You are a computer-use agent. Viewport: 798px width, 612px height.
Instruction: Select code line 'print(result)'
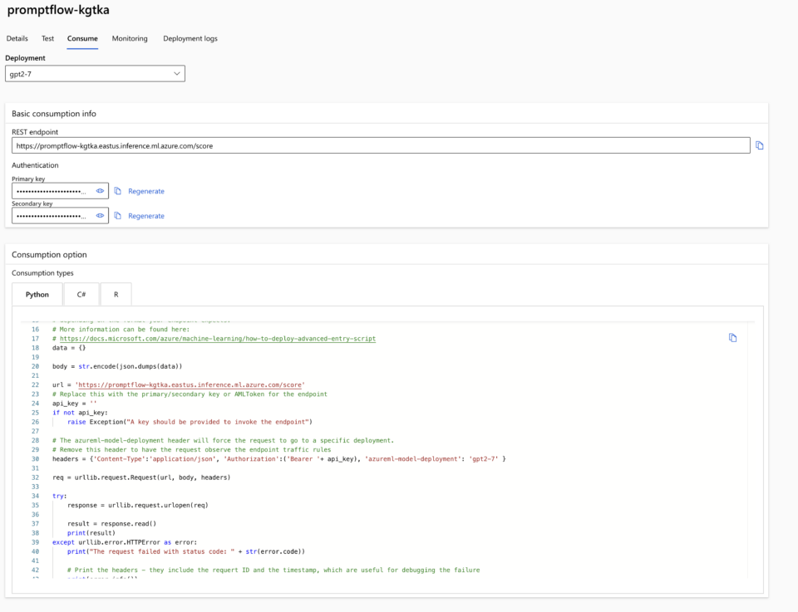91,533
